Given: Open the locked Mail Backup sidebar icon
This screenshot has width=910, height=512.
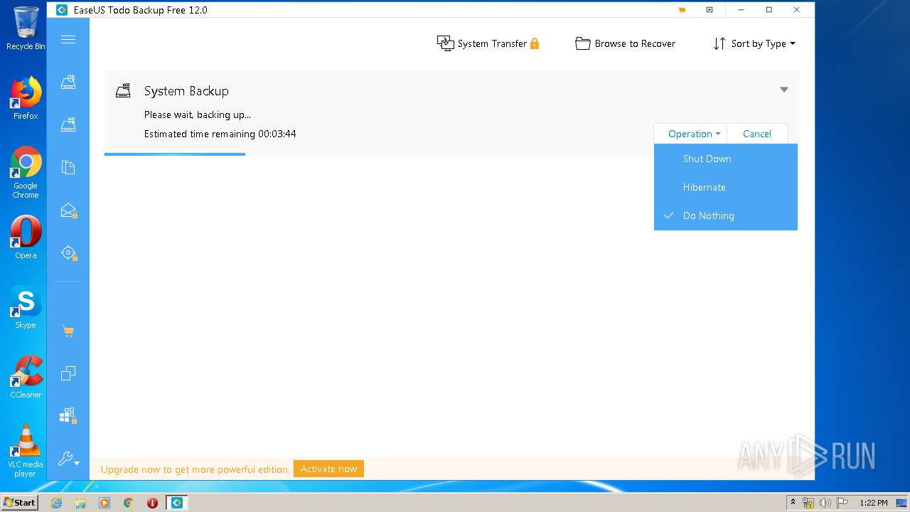Looking at the screenshot, I should click(x=68, y=210).
